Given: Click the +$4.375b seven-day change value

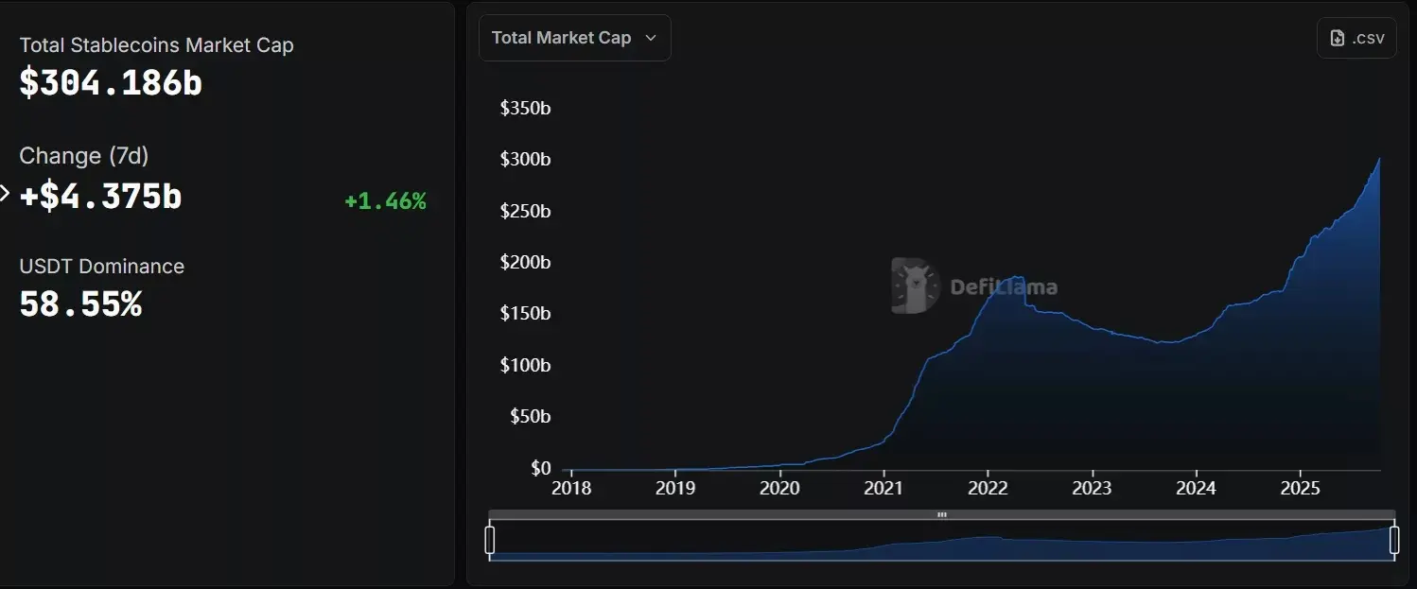Looking at the screenshot, I should 100,196.
